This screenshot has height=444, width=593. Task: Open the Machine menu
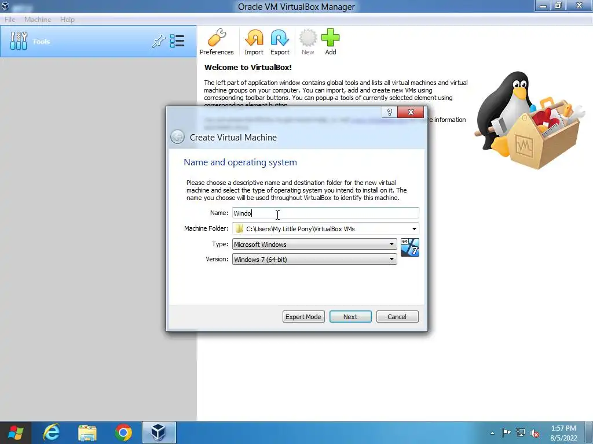pyautogui.click(x=38, y=19)
